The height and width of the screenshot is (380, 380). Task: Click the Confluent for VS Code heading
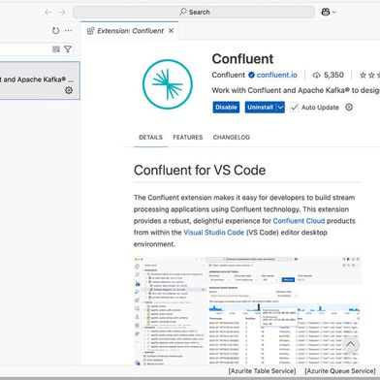[200, 171]
